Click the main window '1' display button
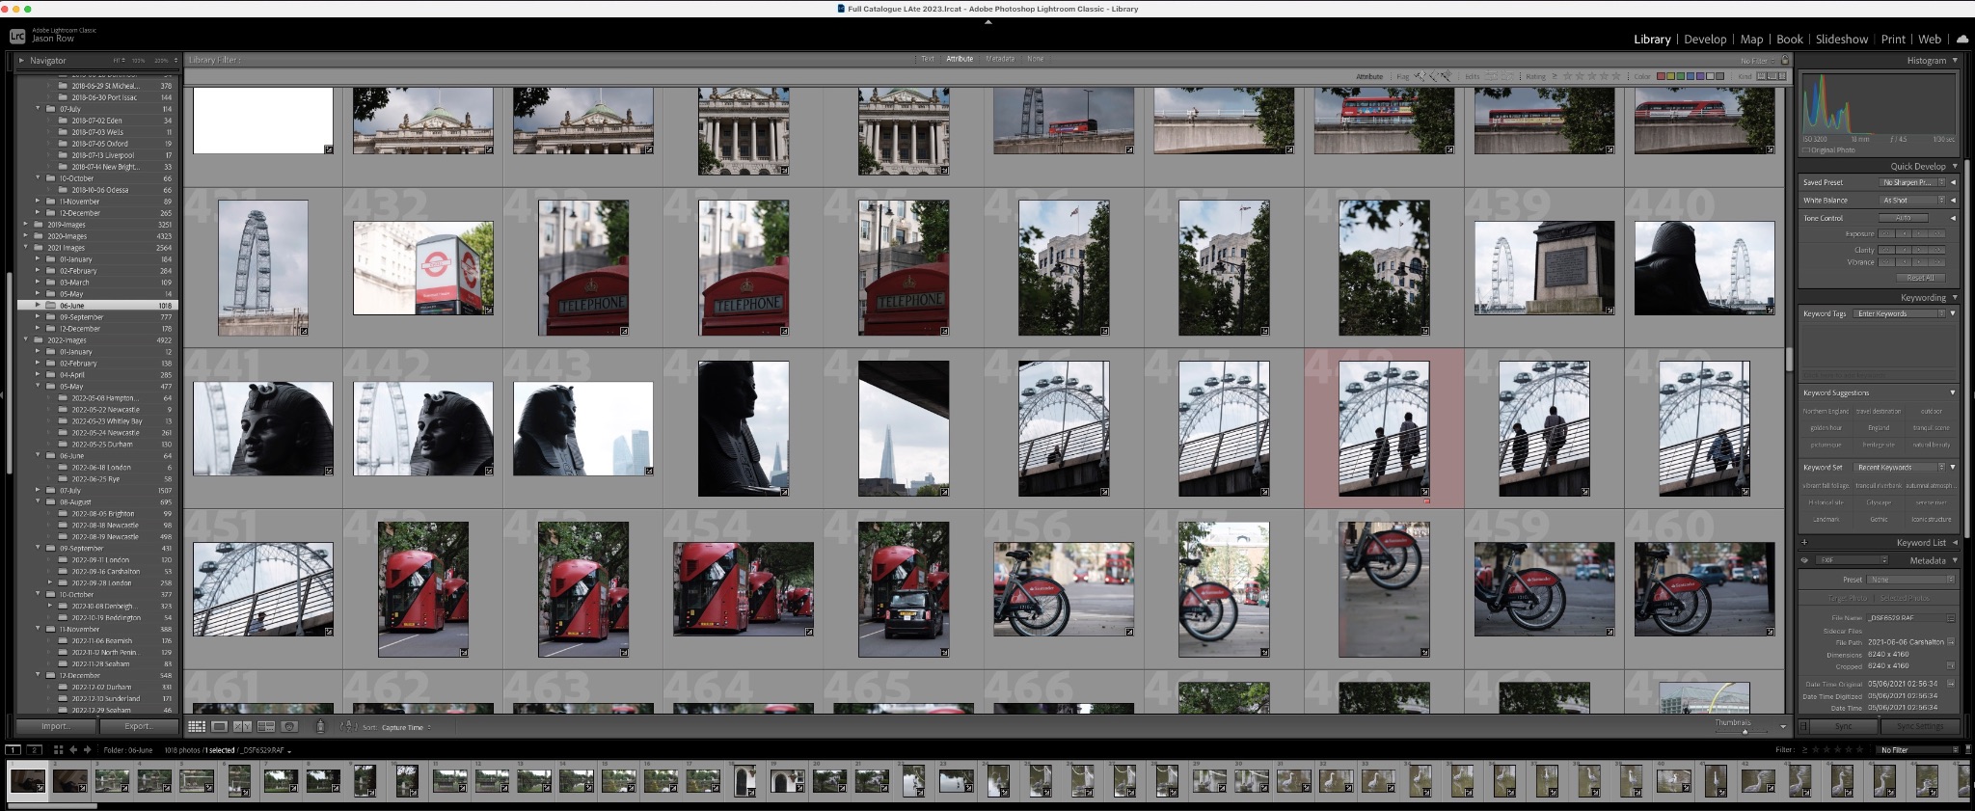The height and width of the screenshot is (811, 1975). click(x=13, y=750)
